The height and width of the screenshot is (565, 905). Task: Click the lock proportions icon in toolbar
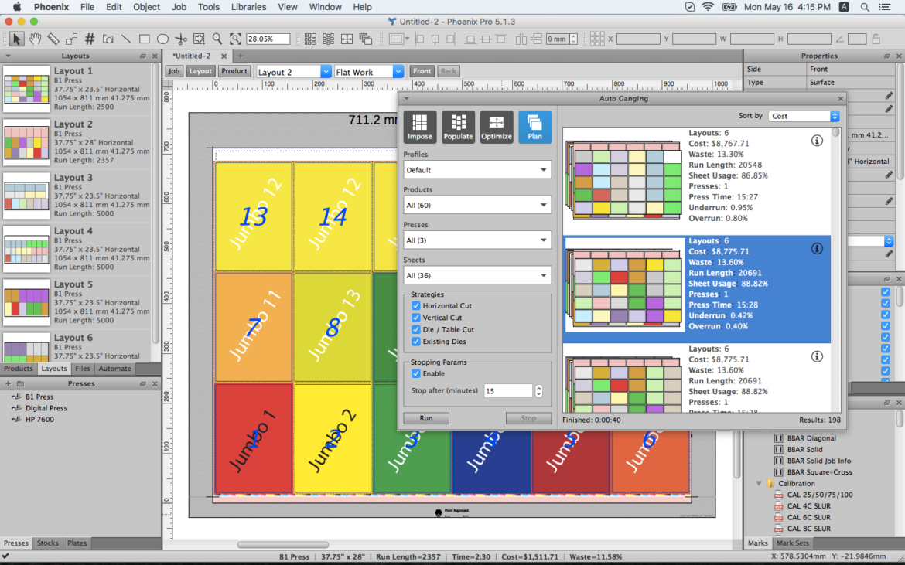pos(876,39)
